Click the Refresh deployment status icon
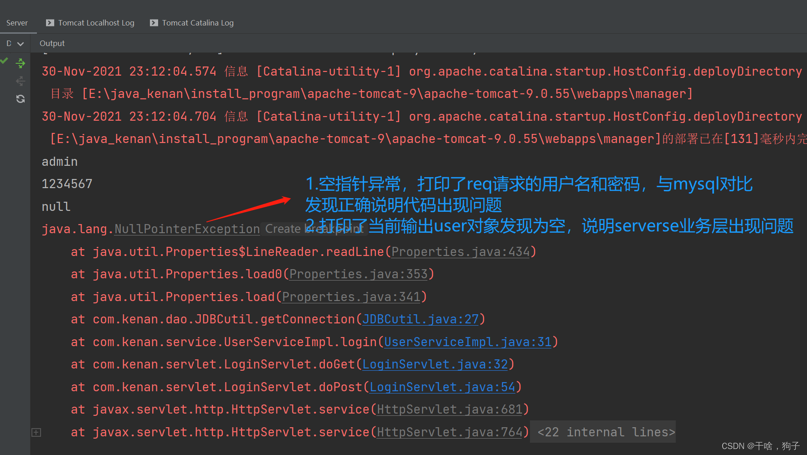This screenshot has height=455, width=807. pyautogui.click(x=21, y=99)
